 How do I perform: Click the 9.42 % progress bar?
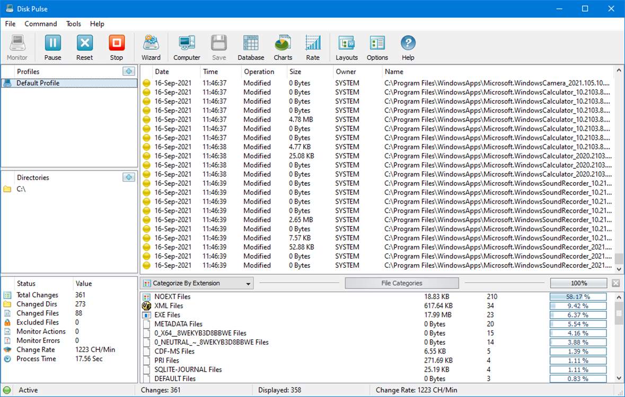click(x=578, y=306)
